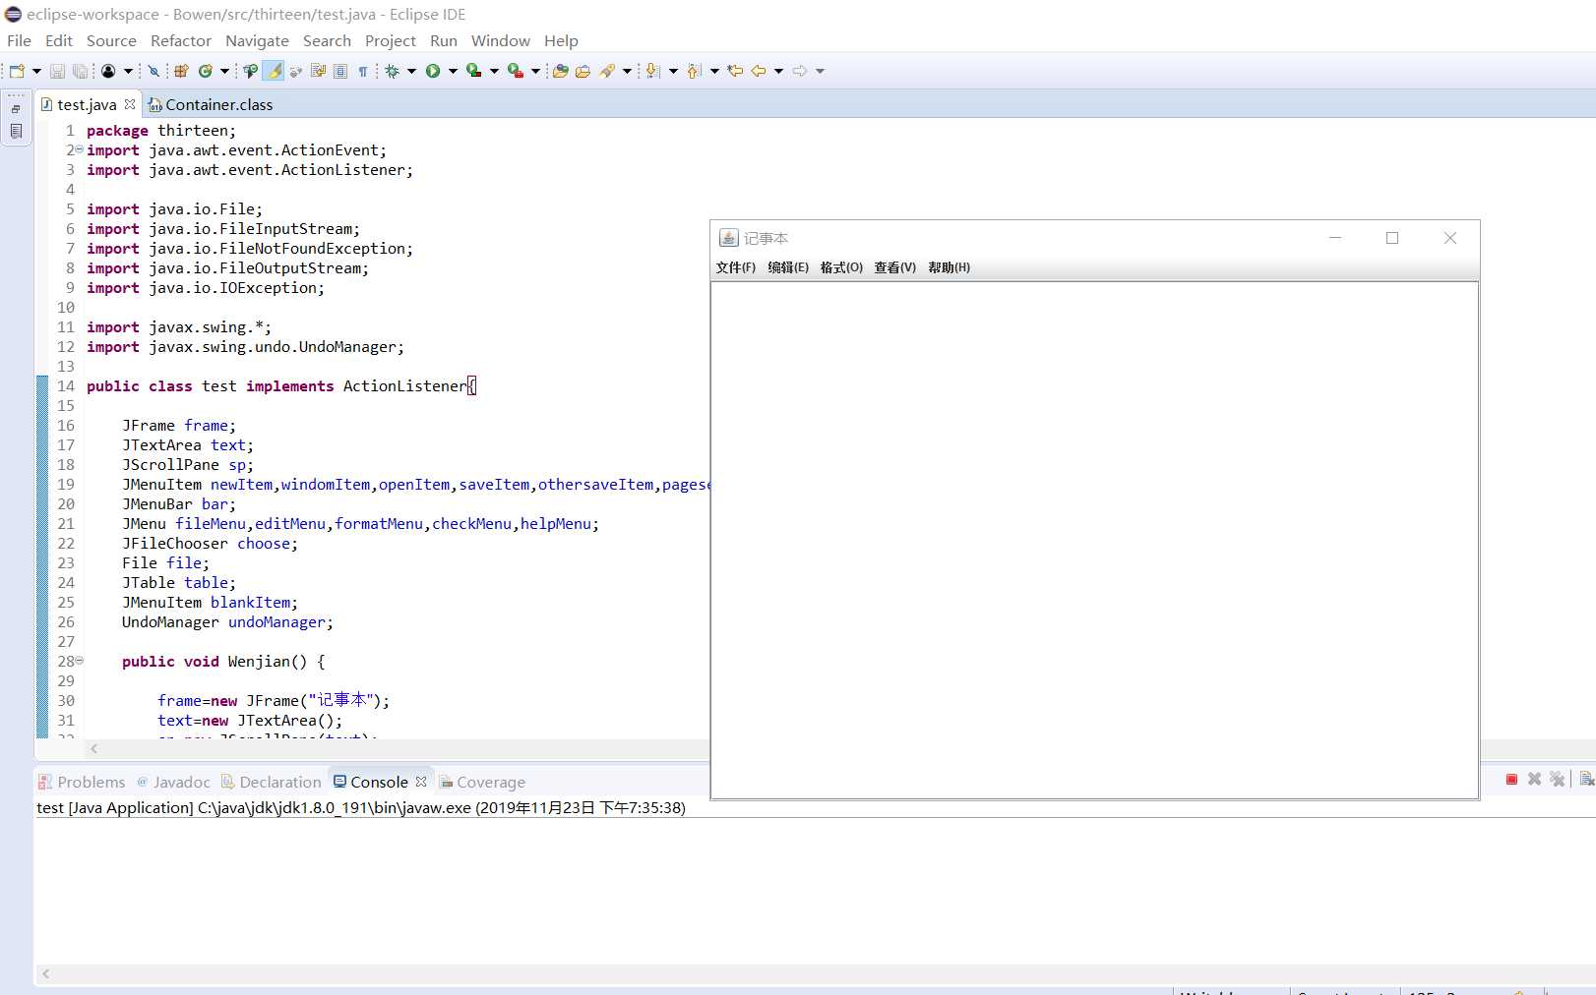Toggle Word Wrap icon in toolbar
The width and height of the screenshot is (1596, 995).
318,71
